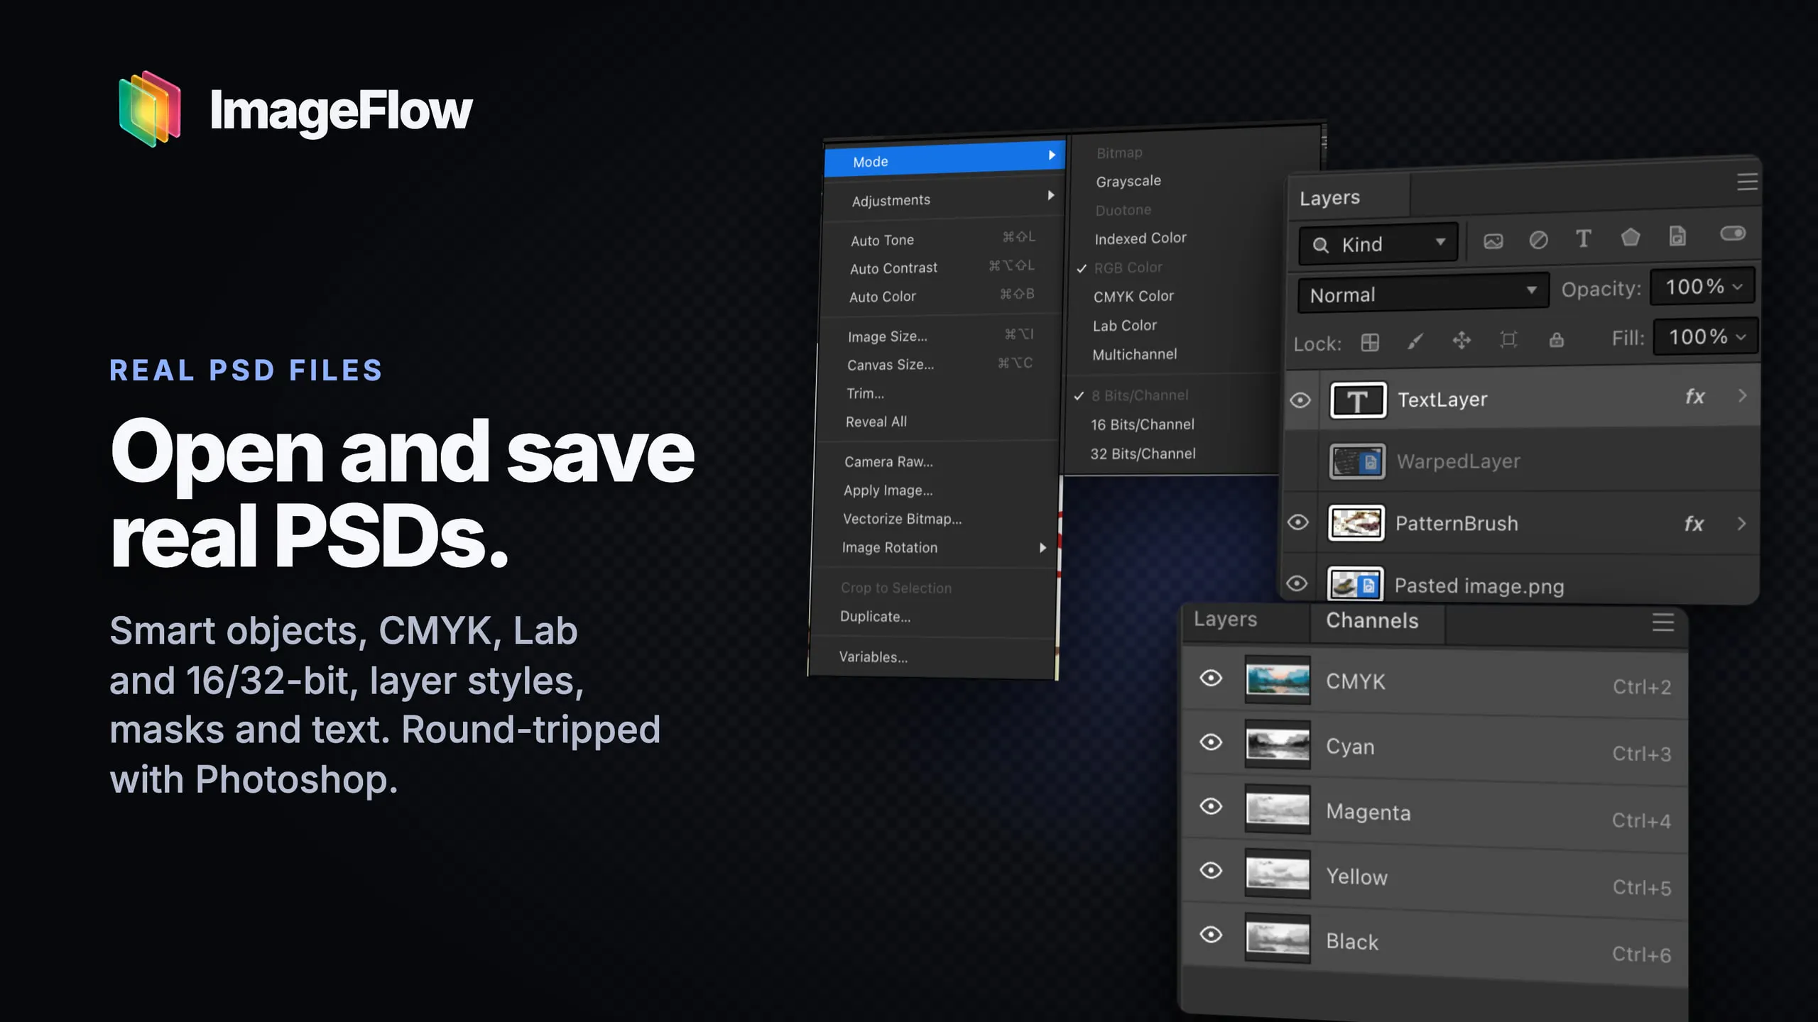This screenshot has height=1022, width=1818.
Task: Select TextLayer T thumbnail
Action: pyautogui.click(x=1358, y=401)
